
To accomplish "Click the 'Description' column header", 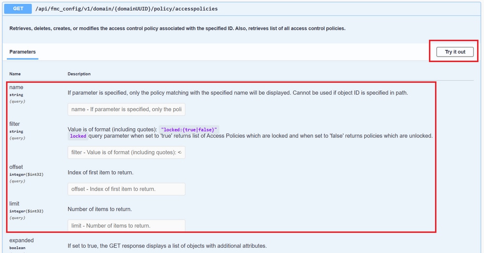I will (79, 74).
